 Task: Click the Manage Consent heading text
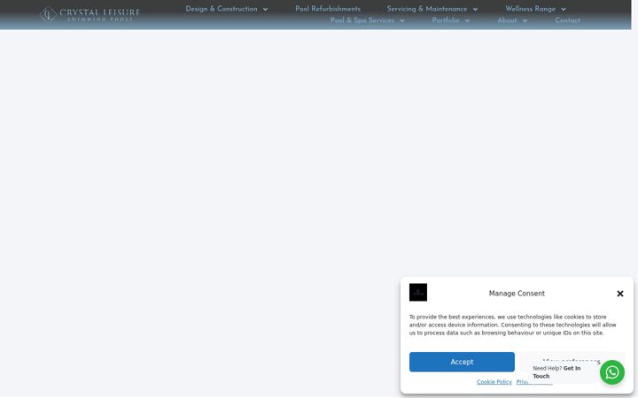(517, 294)
